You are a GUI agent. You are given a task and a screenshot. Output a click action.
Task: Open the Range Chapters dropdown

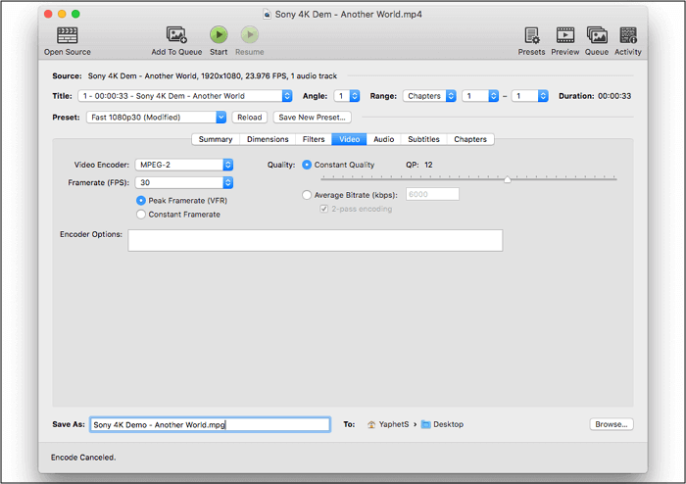pos(429,96)
